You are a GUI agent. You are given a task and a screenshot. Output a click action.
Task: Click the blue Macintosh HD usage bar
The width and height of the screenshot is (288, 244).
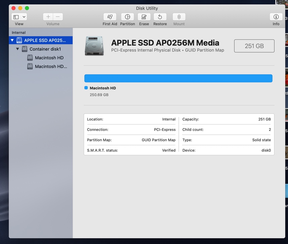click(x=178, y=78)
